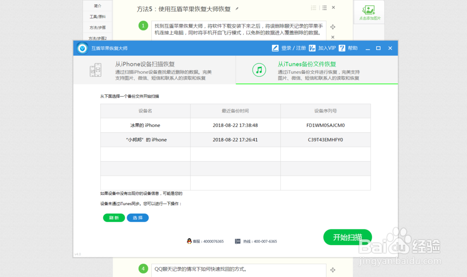The height and width of the screenshot is (277, 467).
Task: Open the 帮助 help link
Action: tap(353, 48)
